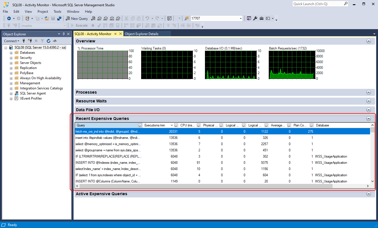Collapse the Recent Expensive Queries section chevron
This screenshot has height=228, width=378.
click(x=368, y=119)
